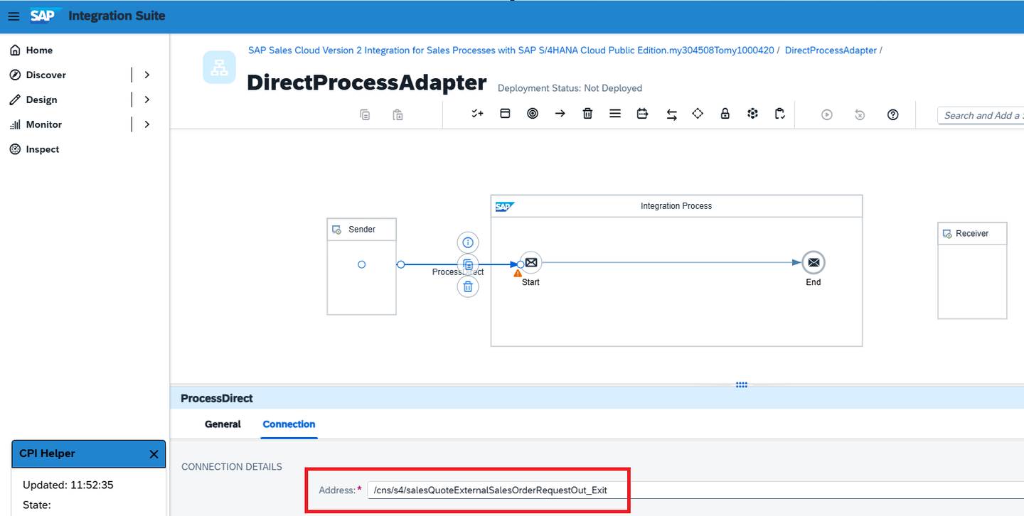Click the Address input field

click(x=695, y=490)
